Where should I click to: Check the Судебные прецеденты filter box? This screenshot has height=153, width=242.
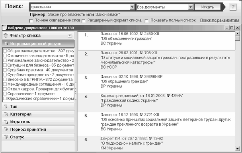(5, 75)
